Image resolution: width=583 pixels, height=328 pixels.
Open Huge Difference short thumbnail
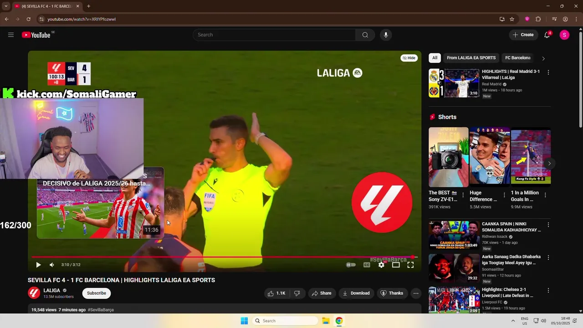click(490, 157)
